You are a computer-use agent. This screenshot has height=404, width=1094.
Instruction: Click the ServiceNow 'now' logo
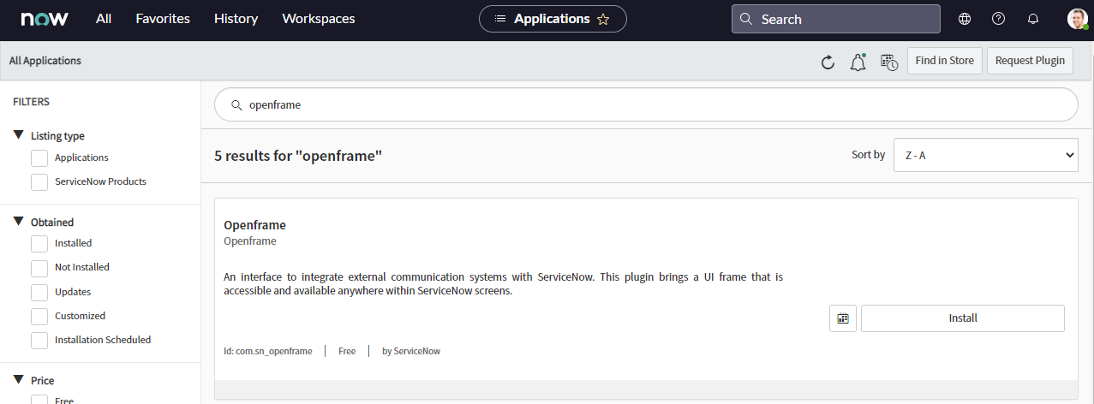click(45, 19)
